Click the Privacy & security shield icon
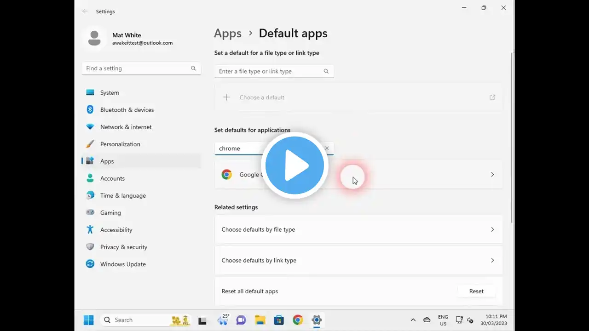Viewport: 589px width, 331px height. pos(90,247)
